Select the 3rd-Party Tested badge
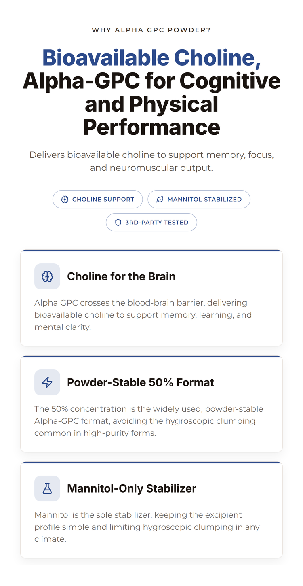 (151, 222)
